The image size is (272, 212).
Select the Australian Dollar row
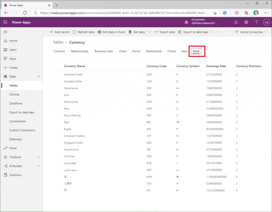coord(157,74)
